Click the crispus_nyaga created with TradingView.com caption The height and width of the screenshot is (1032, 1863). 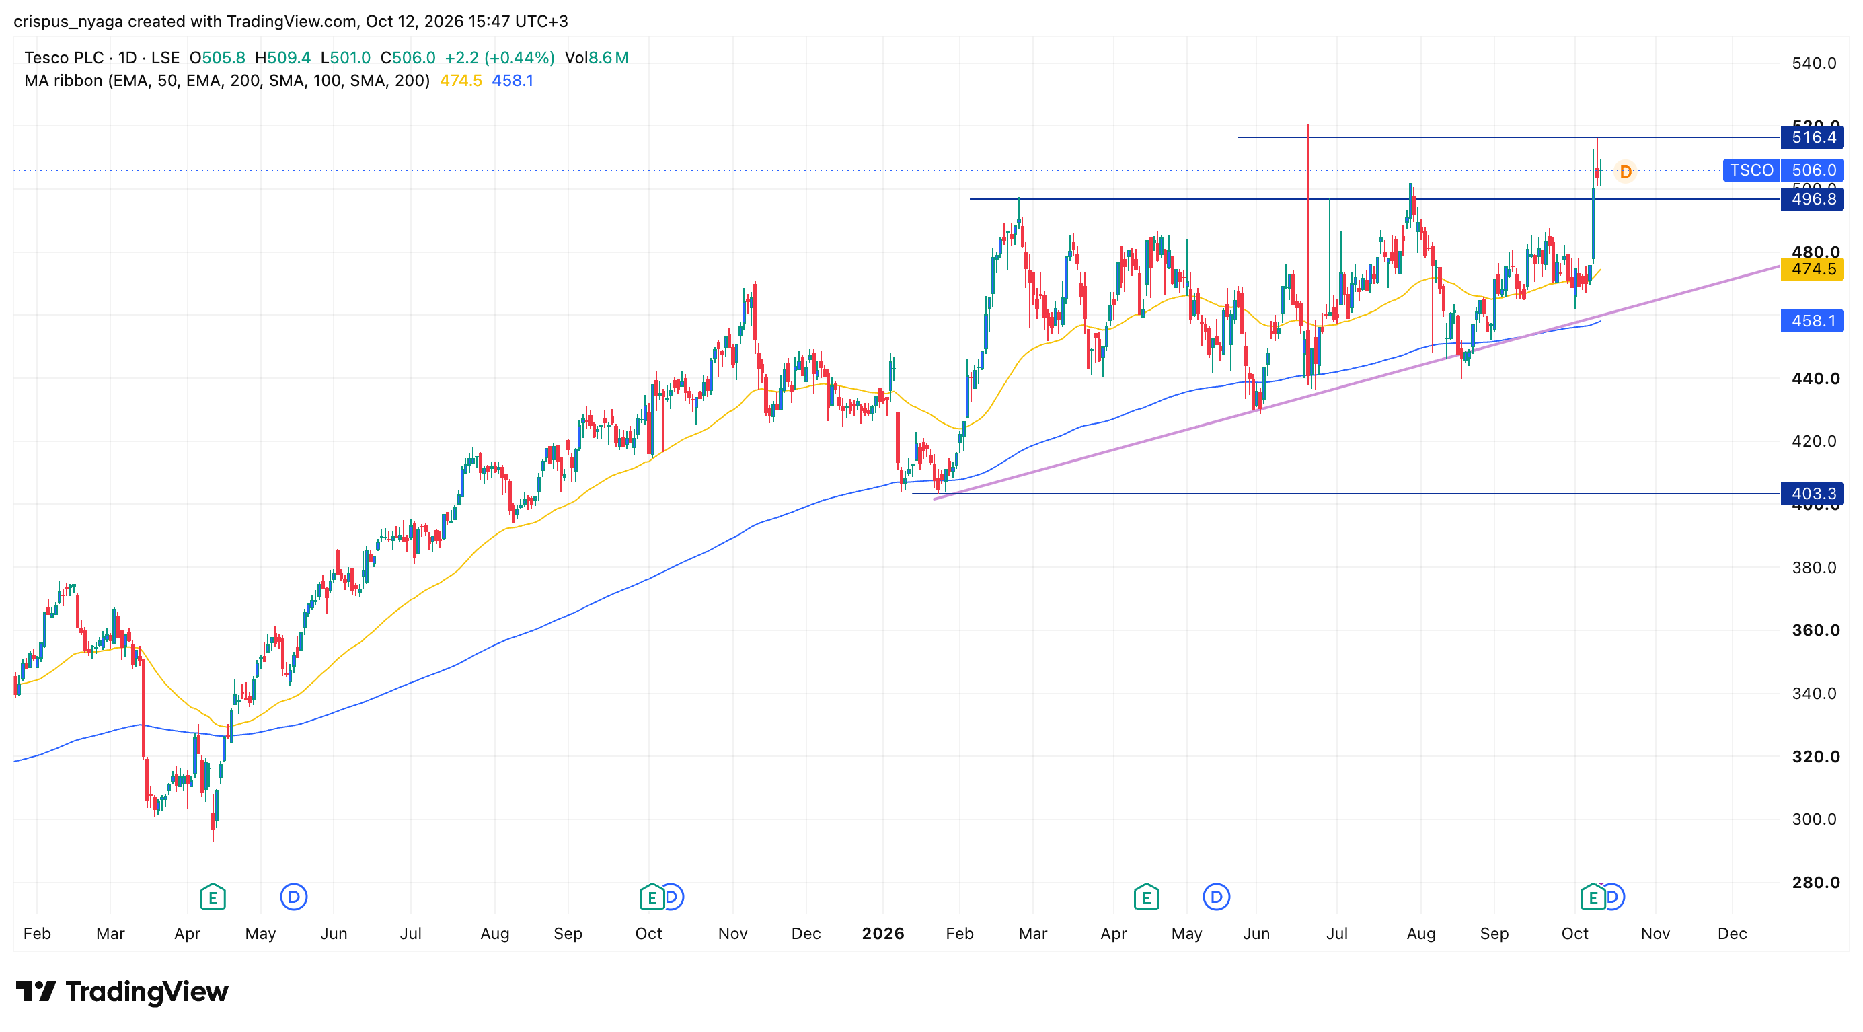[291, 21]
